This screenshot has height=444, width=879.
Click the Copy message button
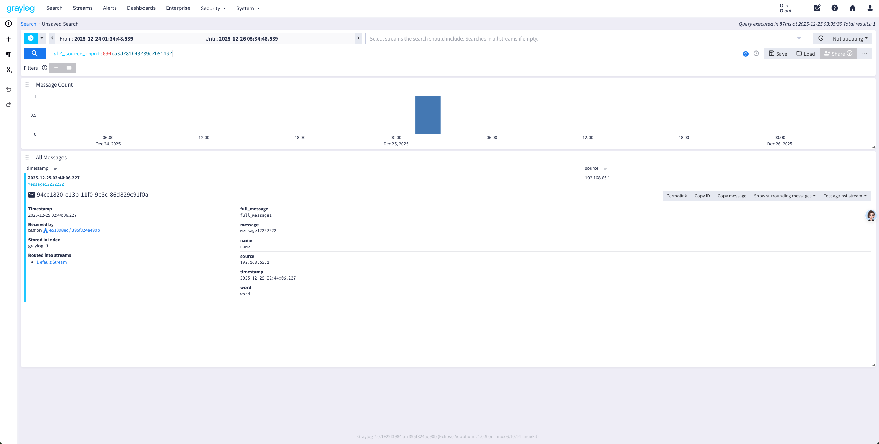[732, 196]
